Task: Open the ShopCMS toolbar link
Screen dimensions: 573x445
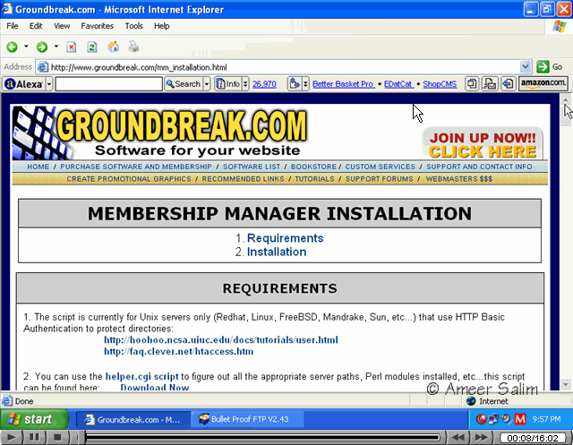Action: (440, 84)
